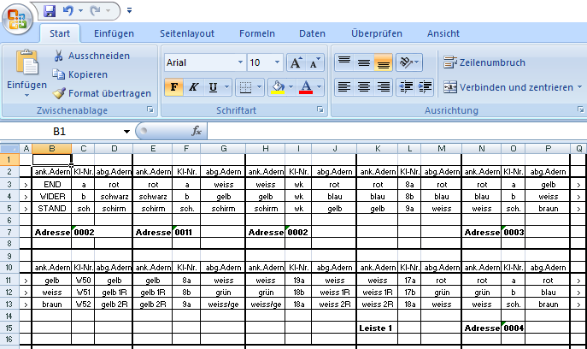Screen dimensions: 587x349
Task: Activate Format übertragen painter
Action: [x=102, y=93]
